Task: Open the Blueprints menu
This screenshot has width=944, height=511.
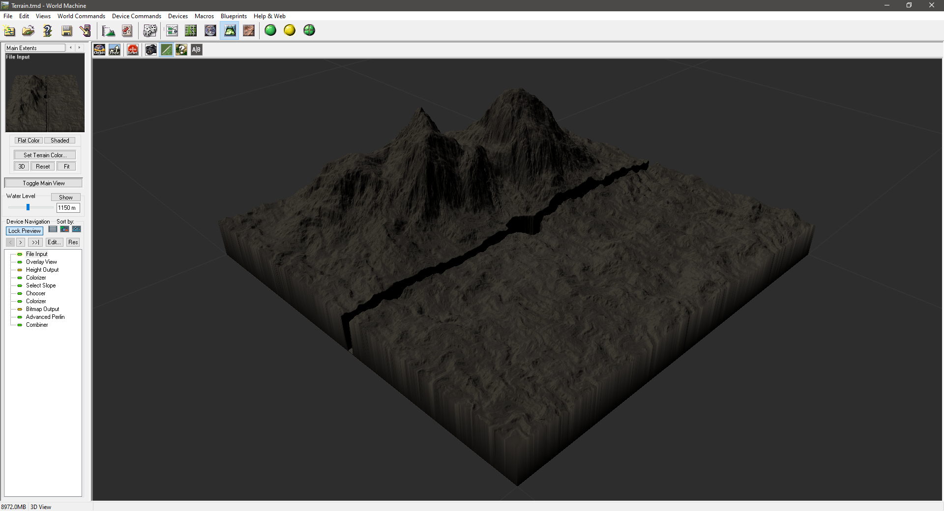Action: pyautogui.click(x=234, y=16)
